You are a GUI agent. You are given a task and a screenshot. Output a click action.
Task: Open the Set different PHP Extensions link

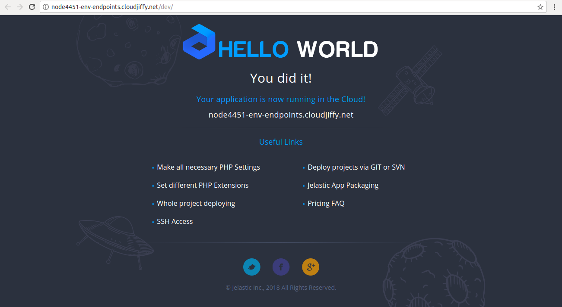coord(203,185)
